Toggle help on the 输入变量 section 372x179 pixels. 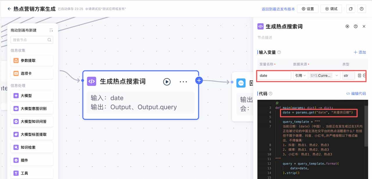click(279, 52)
